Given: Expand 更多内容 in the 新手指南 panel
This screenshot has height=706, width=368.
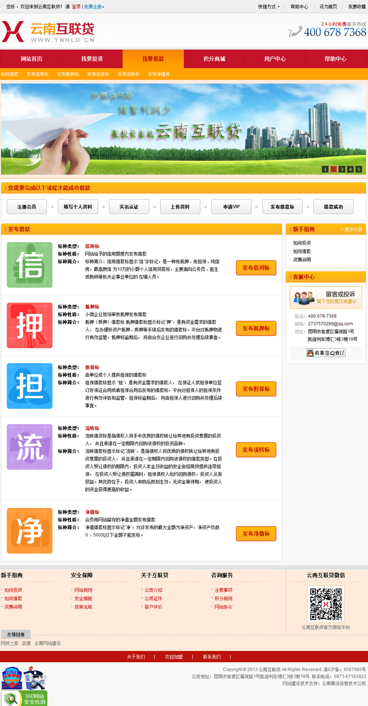Looking at the screenshot, I should click(x=353, y=229).
